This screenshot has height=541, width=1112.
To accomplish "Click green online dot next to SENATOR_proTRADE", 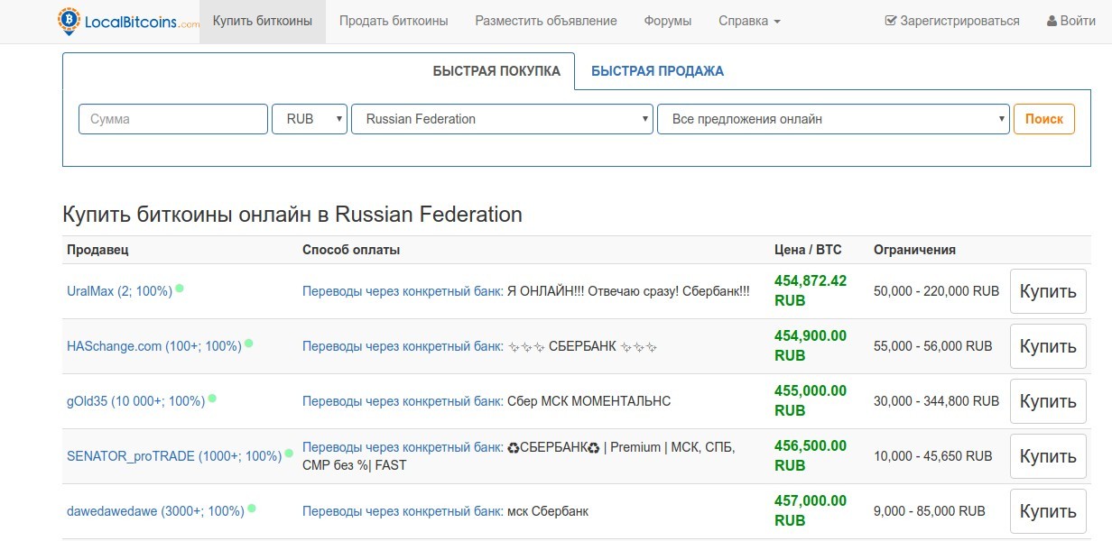I will (289, 454).
